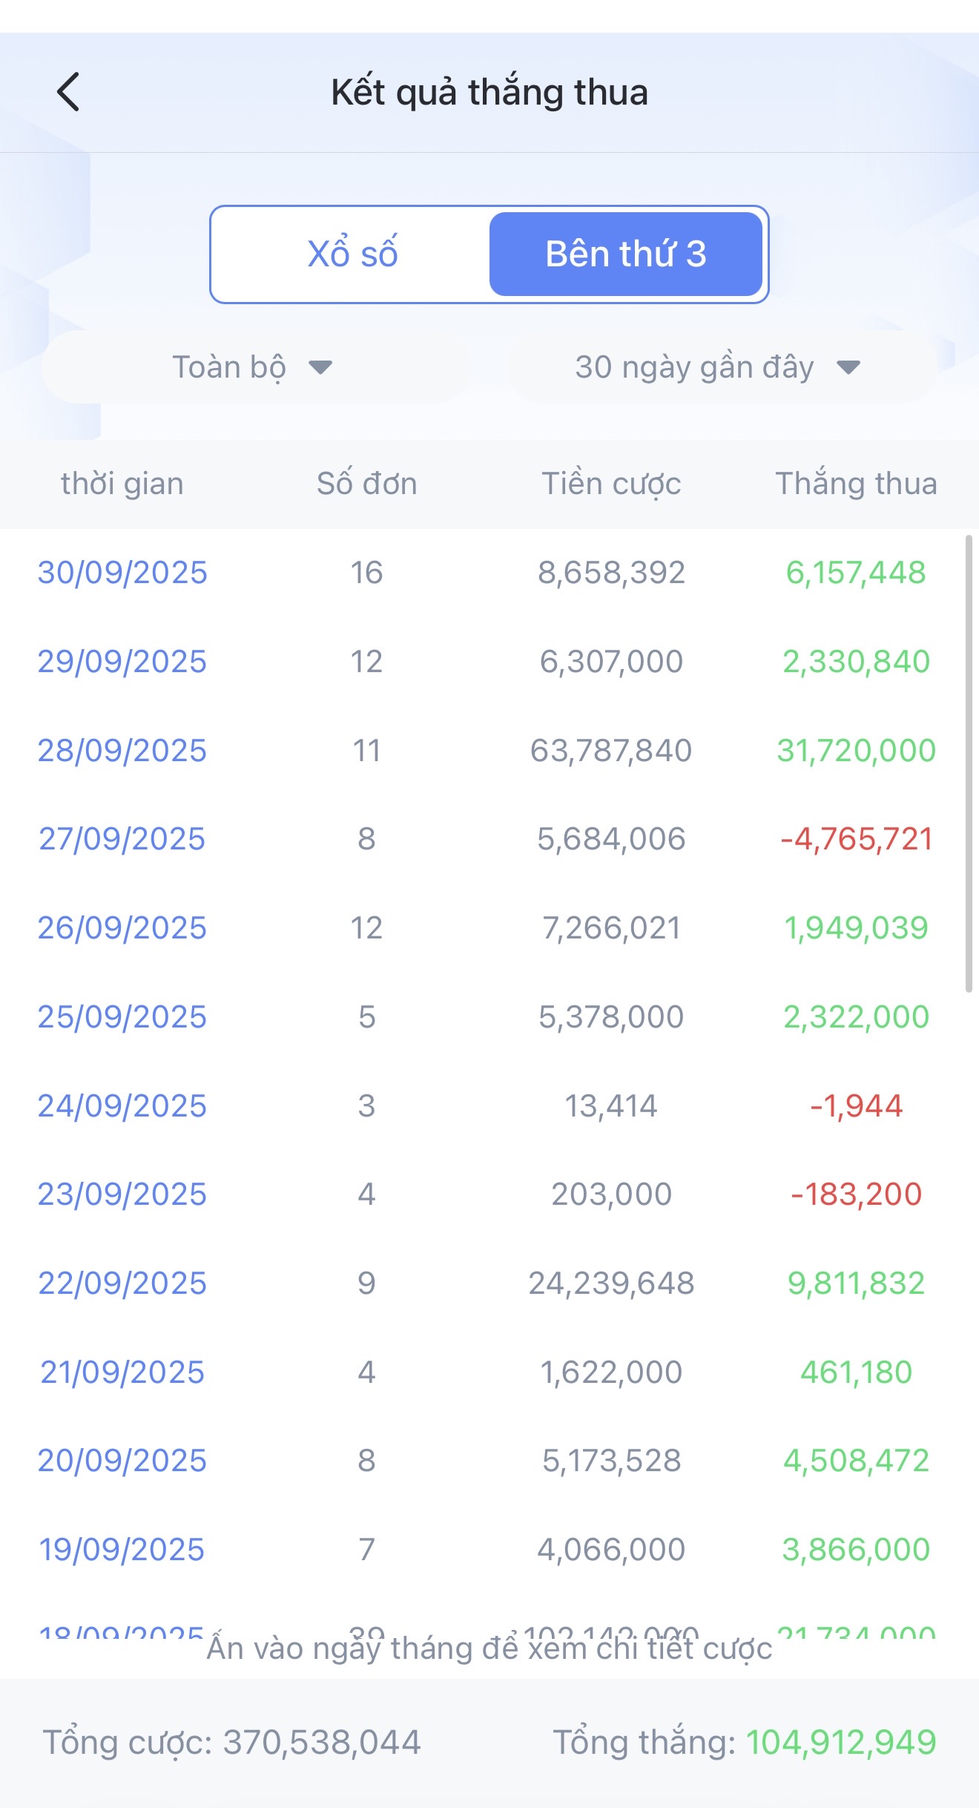Click the arrow beside 30 ngày gần đây
Viewport: 979px width, 1808px height.
click(x=848, y=367)
